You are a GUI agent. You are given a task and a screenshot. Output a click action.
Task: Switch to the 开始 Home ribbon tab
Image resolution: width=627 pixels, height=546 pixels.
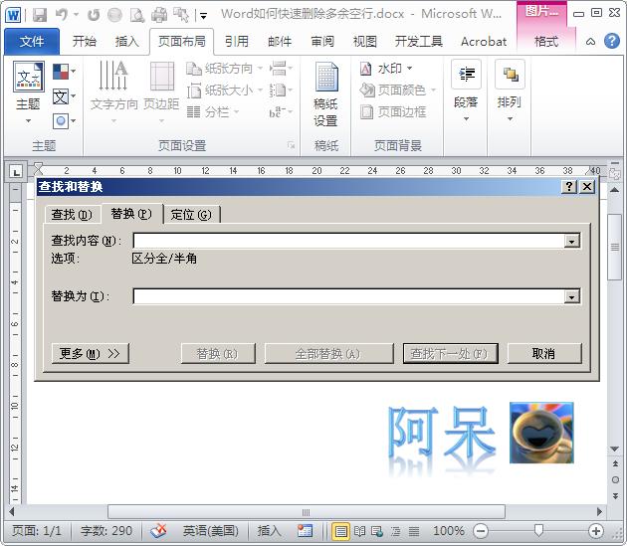[x=85, y=41]
